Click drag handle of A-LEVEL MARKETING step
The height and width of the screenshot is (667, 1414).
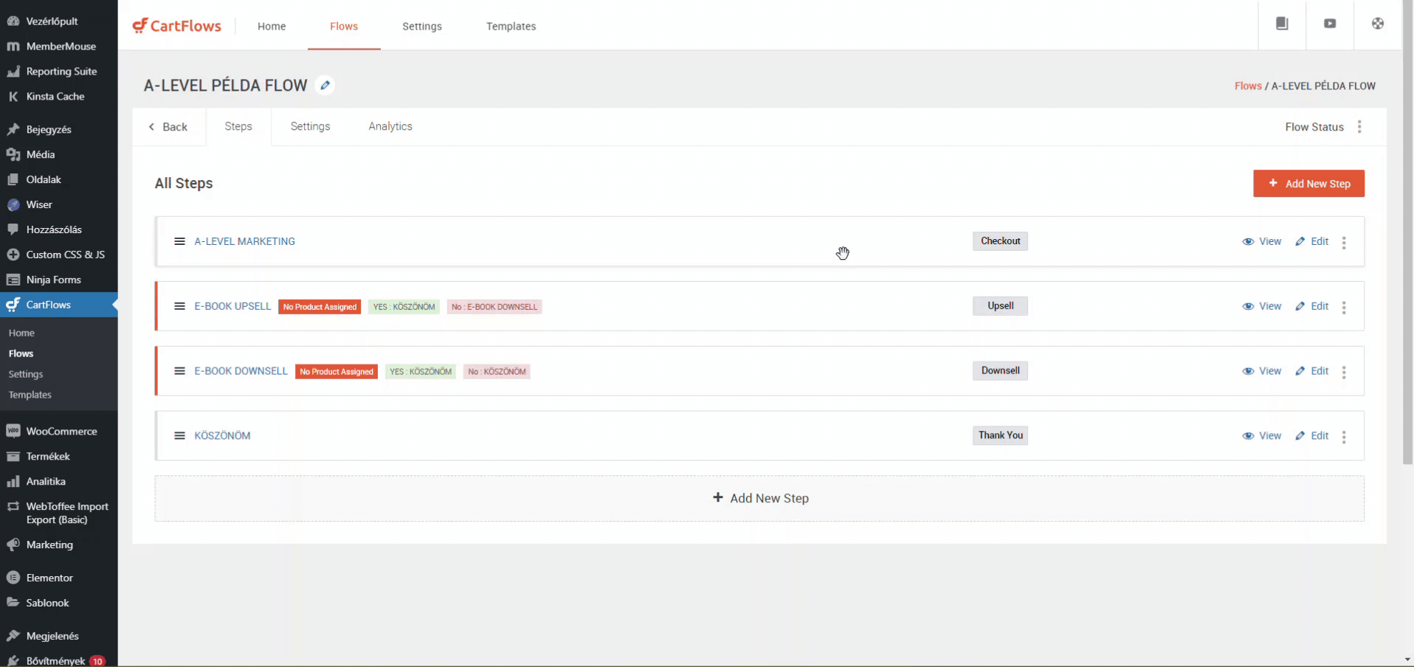[x=179, y=241]
